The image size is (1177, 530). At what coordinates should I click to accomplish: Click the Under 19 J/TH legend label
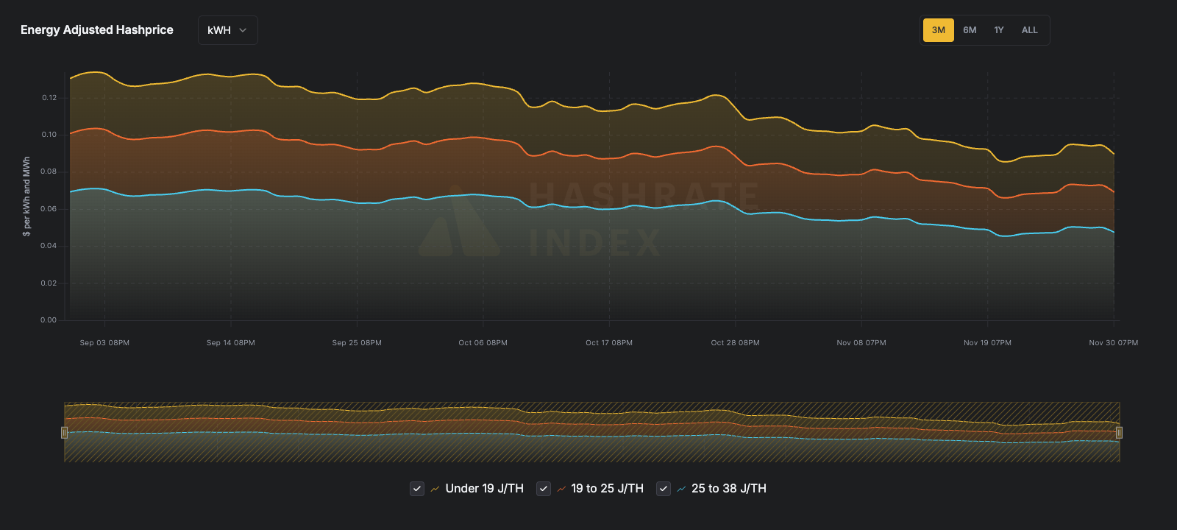484,489
